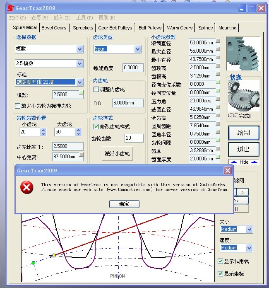Click the O.D. 6.0000mm input field
This screenshot has width=269, height=288.
[x=128, y=103]
